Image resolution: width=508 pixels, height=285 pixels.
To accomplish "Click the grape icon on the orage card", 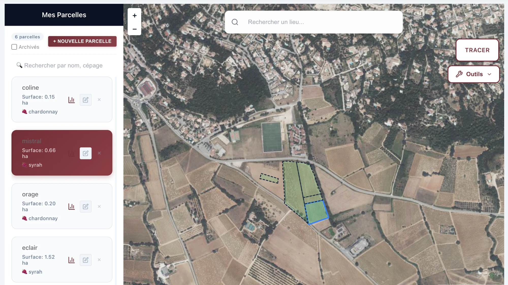I will [25, 218].
